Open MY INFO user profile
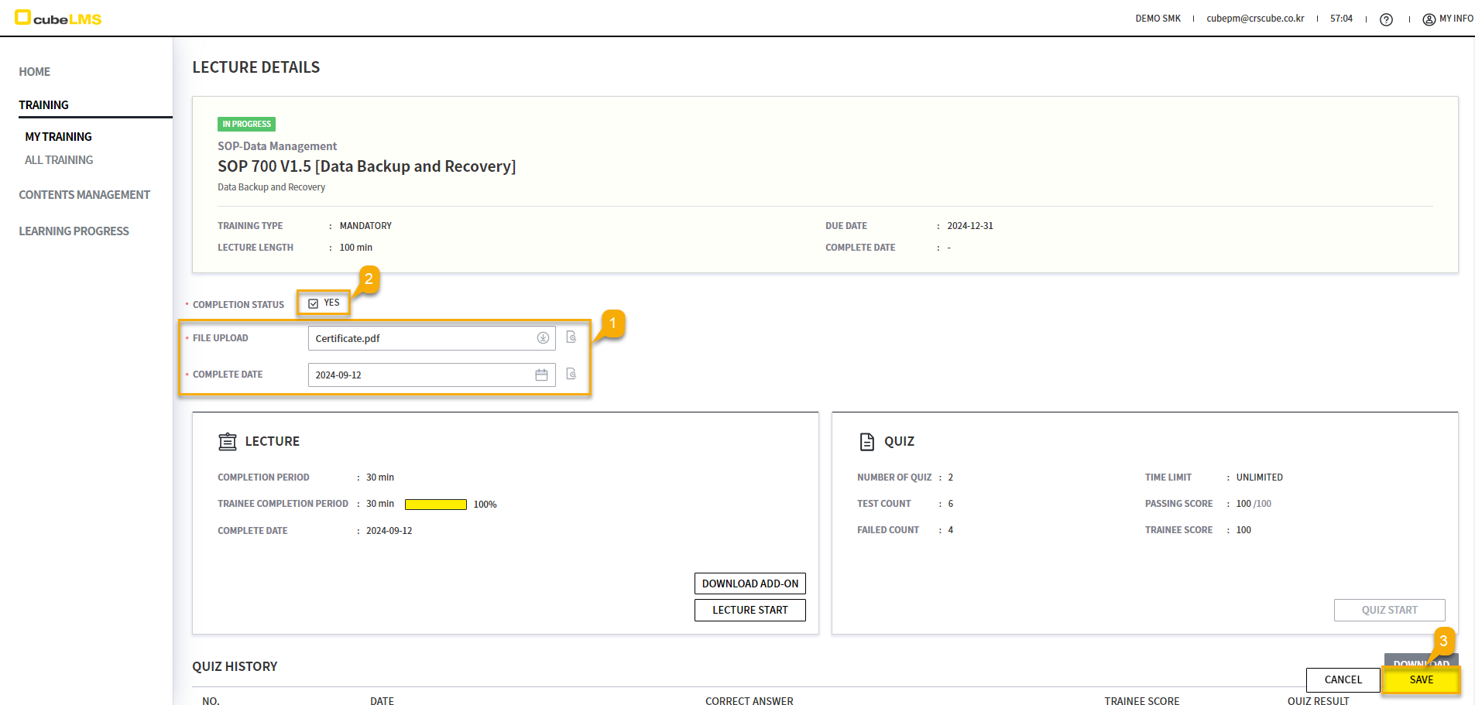 tap(1448, 19)
